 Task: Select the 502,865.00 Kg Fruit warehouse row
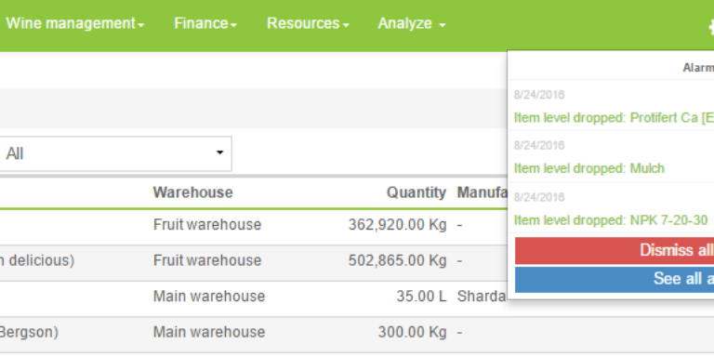coord(253,262)
